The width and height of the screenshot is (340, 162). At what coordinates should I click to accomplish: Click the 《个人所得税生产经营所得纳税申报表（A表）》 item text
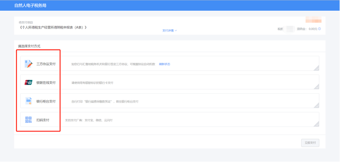point(53,27)
